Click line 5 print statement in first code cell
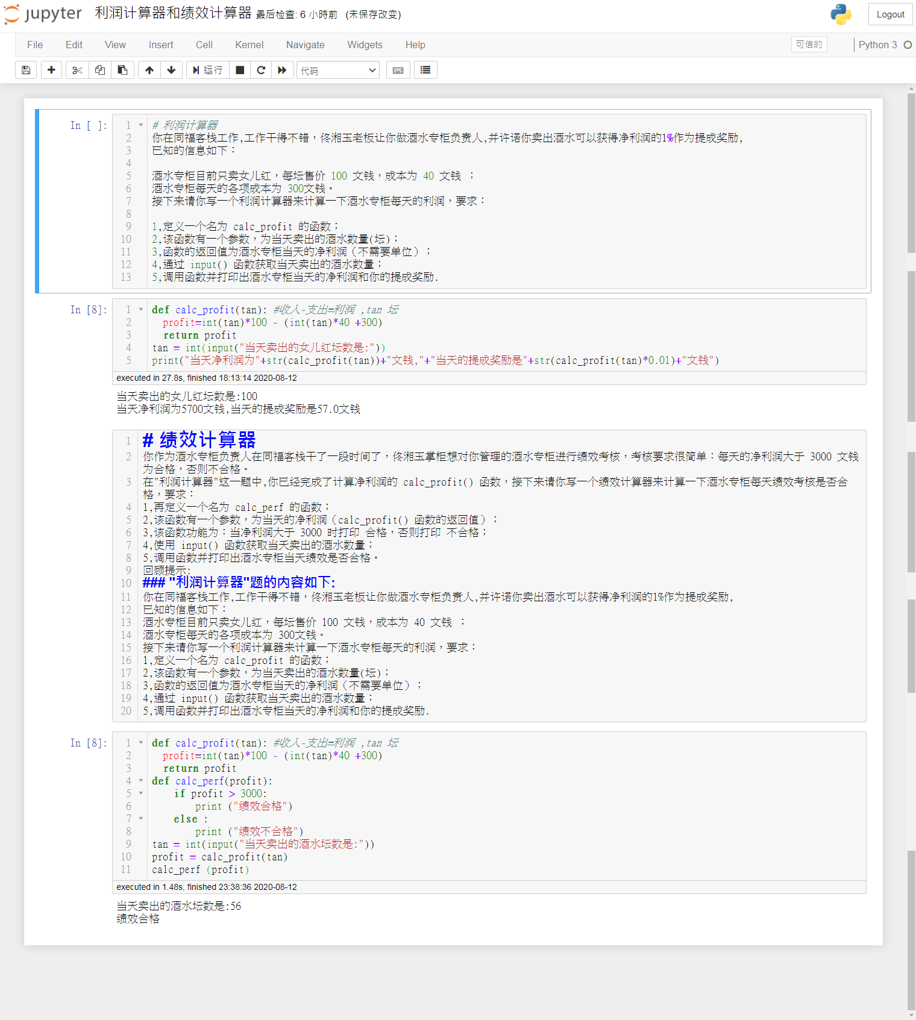Screen dimensions: 916x1020 [435, 360]
